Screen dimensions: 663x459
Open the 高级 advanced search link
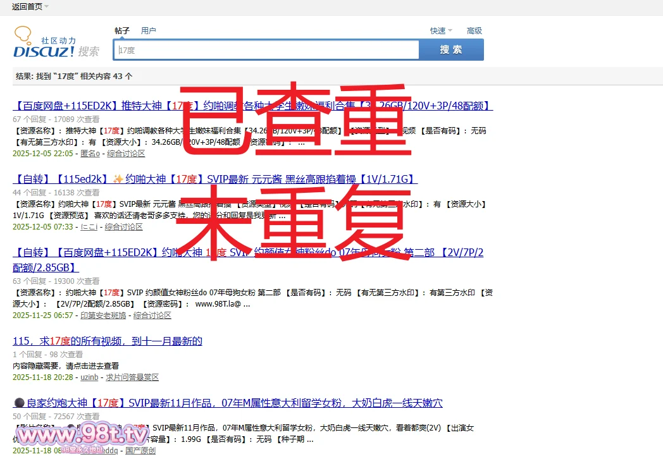click(x=474, y=30)
